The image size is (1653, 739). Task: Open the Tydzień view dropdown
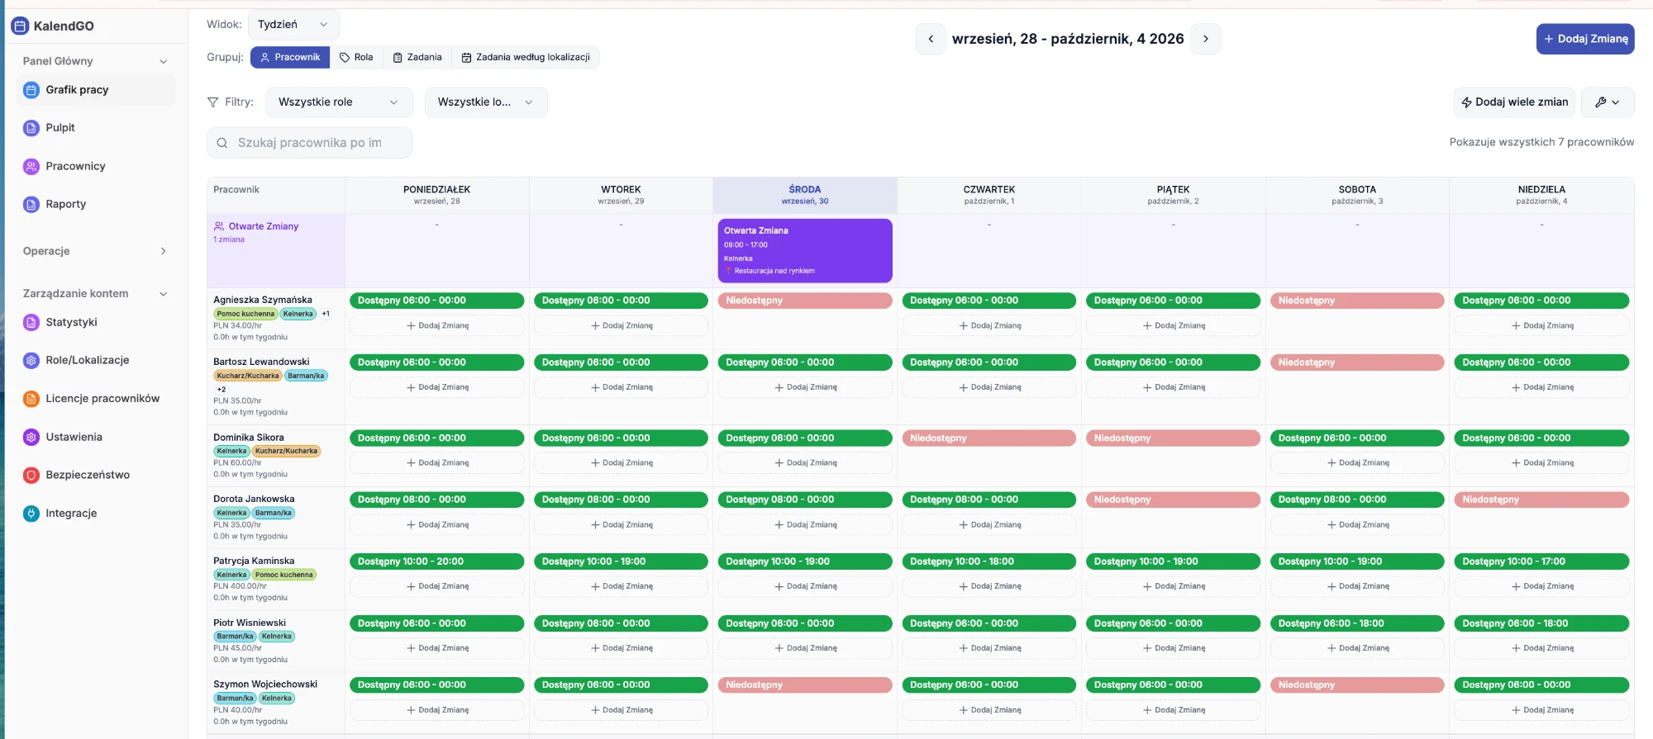[x=293, y=25]
